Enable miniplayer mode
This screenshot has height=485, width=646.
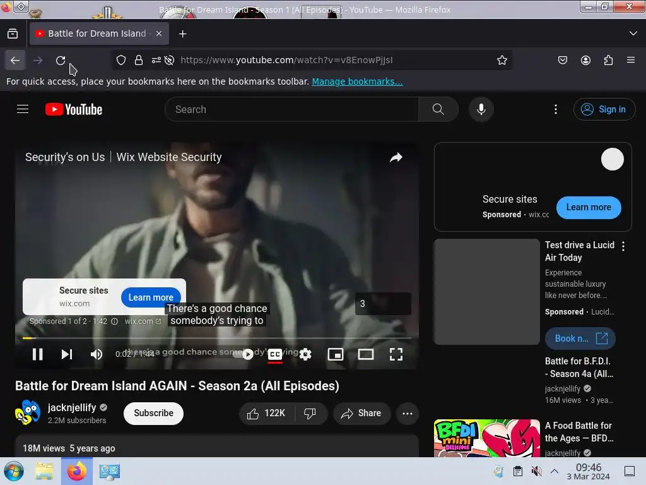336,354
